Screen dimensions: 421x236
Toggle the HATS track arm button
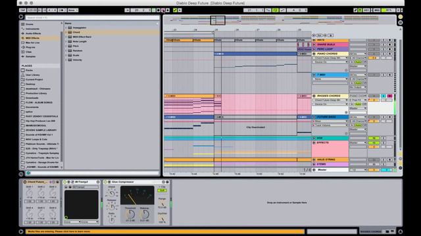coord(389,40)
